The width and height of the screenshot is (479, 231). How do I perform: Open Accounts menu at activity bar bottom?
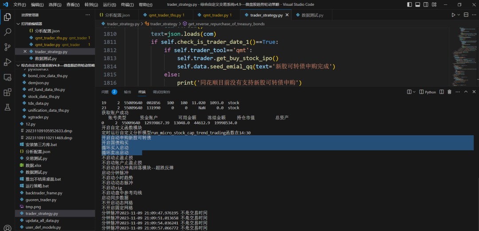(8, 228)
